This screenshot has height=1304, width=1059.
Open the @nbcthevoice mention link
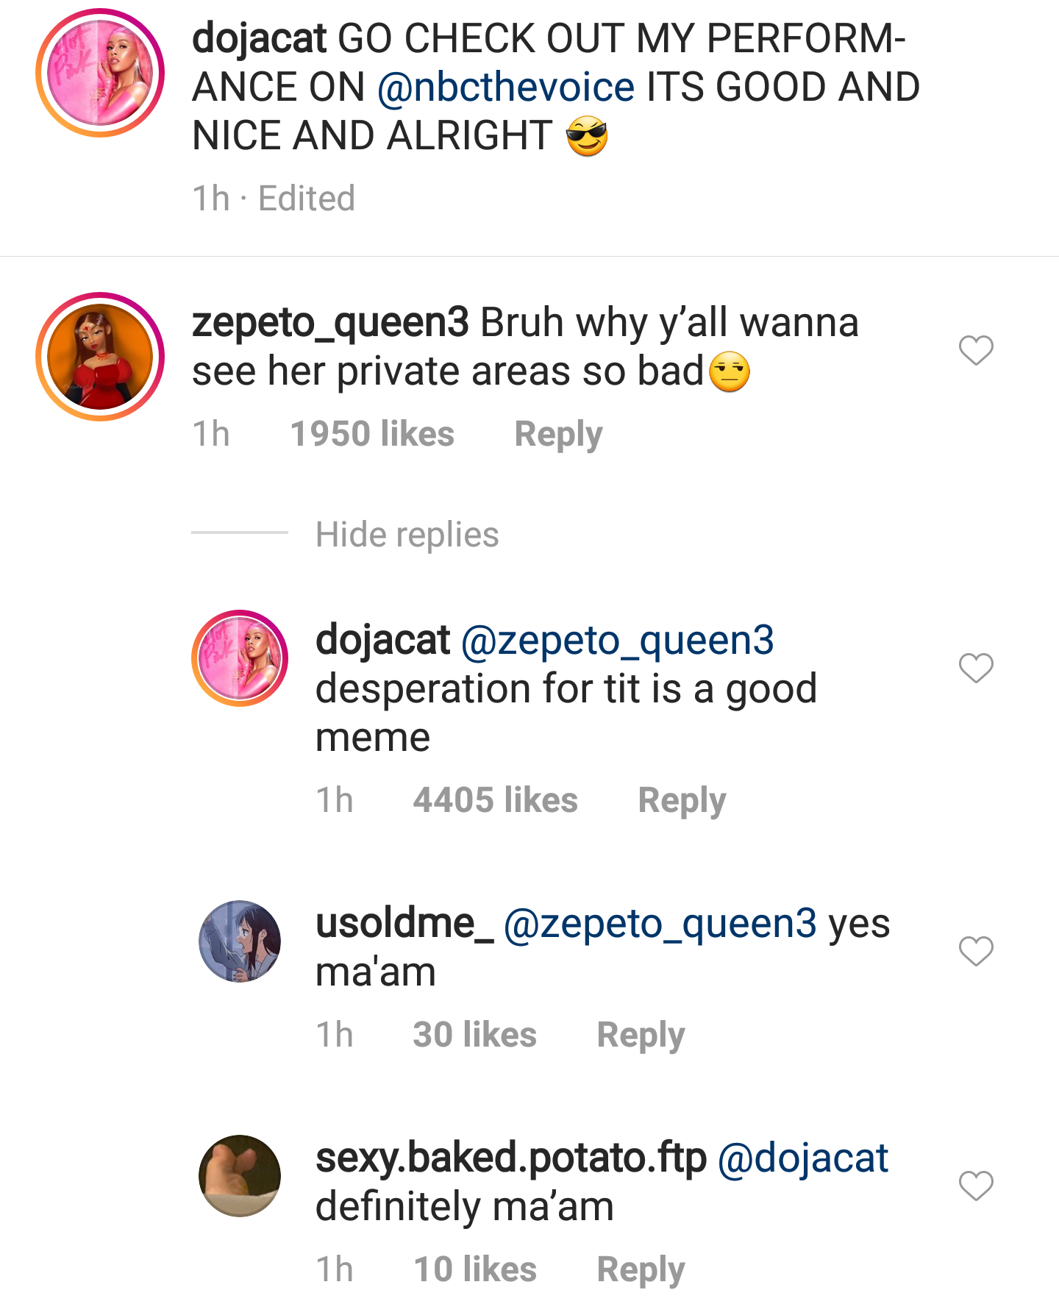point(506,88)
